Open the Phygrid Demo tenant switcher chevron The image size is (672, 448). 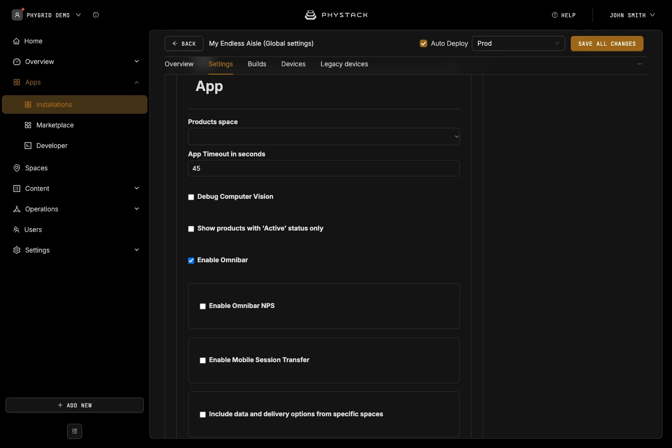(x=78, y=15)
